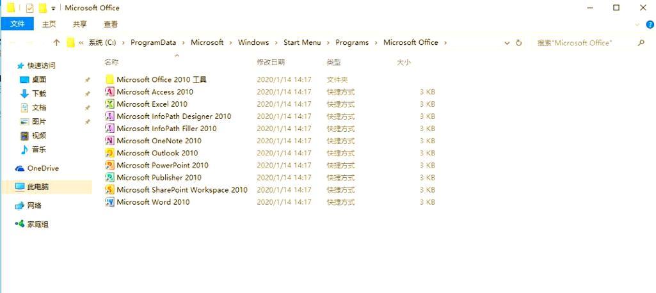
Task: Select the Microsoft Publisher 2010 icon
Action: [109, 177]
